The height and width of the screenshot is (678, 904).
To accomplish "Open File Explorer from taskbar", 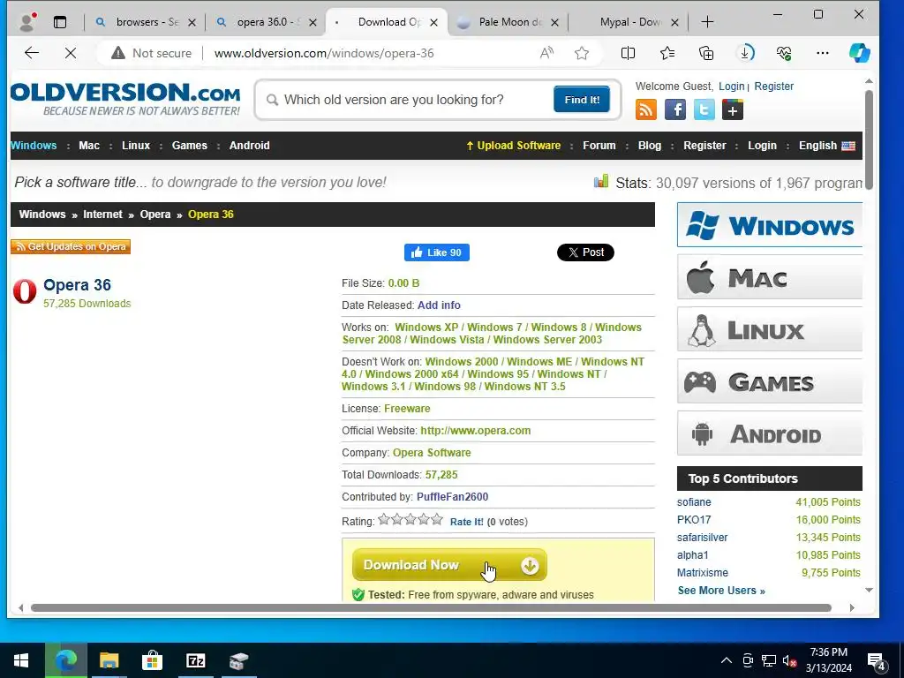I will click(x=109, y=660).
